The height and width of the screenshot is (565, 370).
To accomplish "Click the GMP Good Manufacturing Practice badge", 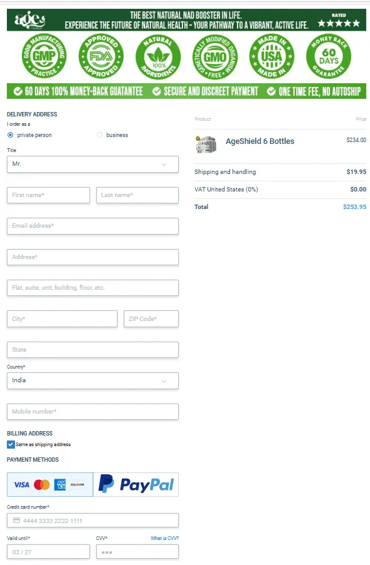I will (44, 56).
